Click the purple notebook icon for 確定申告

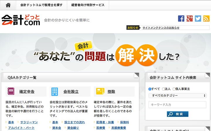(11, 91)
